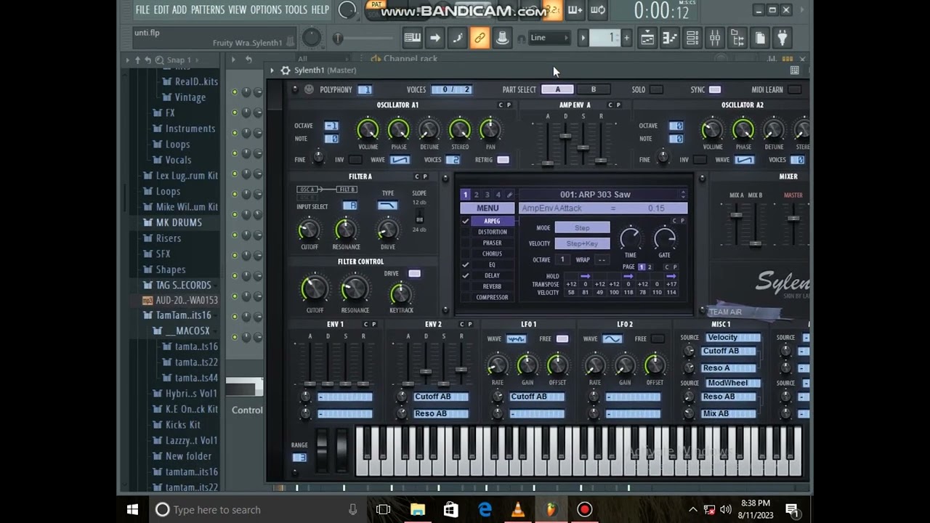Toggle the link-to-controller chain icon
The image size is (930, 523).
tap(480, 38)
